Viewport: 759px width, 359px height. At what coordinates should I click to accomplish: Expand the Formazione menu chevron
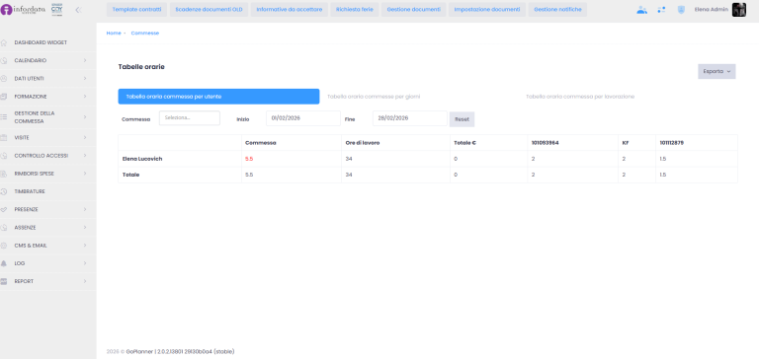click(x=85, y=96)
